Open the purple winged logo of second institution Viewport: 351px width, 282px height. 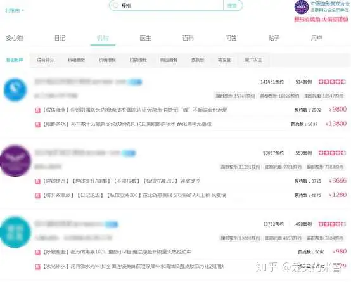click(x=15, y=160)
